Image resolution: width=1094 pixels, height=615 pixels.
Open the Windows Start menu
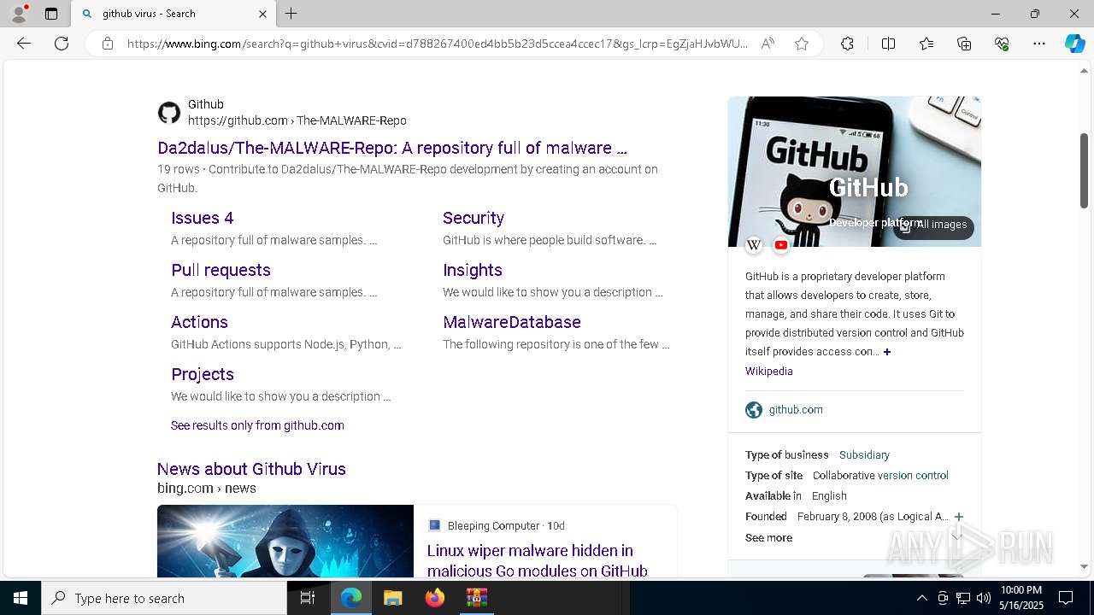click(x=21, y=598)
